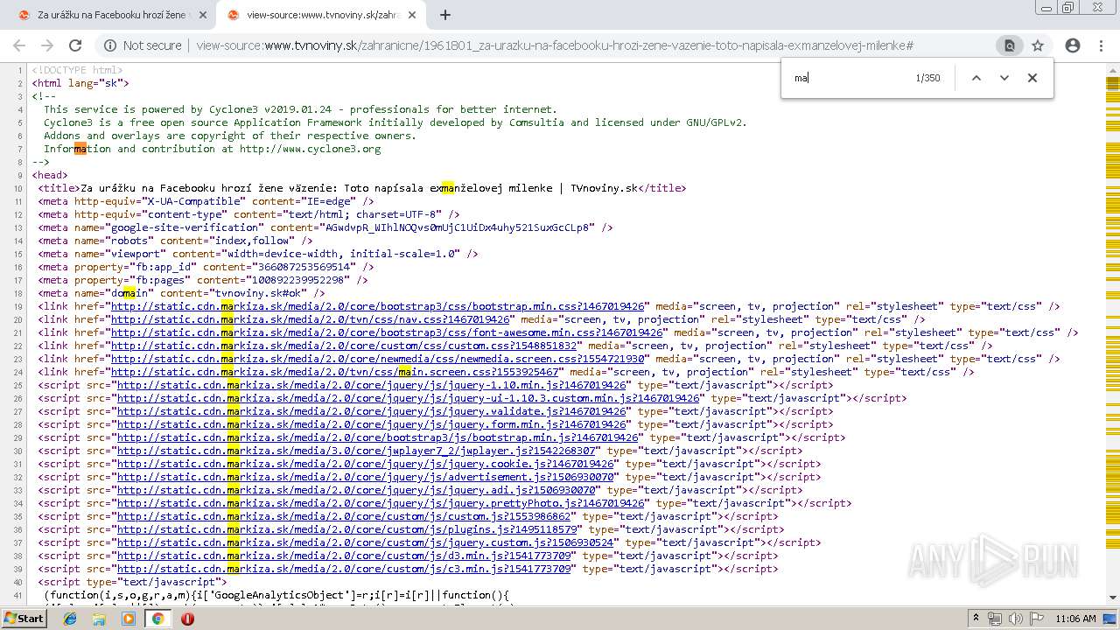Open the d3.min.js script link
The width and height of the screenshot is (1120, 630).
pos(343,556)
